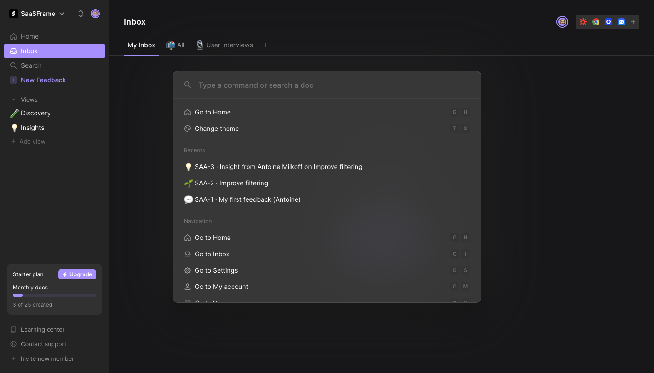Open the Chrome extension icon
Screen dimensions: 654x373
[x=596, y=22]
